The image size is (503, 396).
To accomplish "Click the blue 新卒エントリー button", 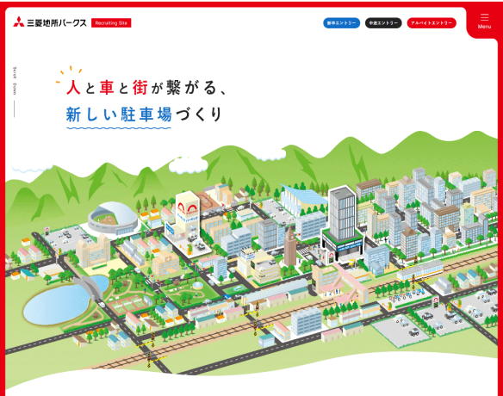I will click(341, 23).
